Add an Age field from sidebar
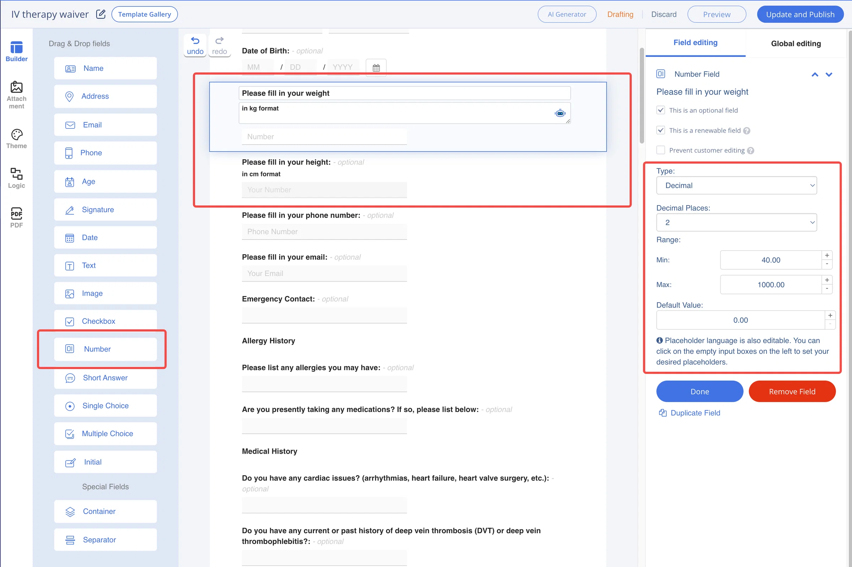Image resolution: width=852 pixels, height=567 pixels. (105, 181)
